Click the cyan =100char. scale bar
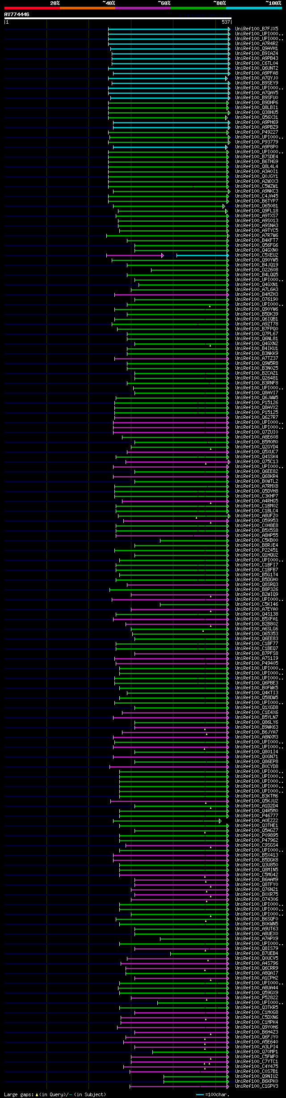The image size is (286, 1098). pos(200,1094)
